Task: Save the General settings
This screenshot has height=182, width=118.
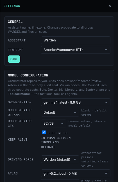Action: (x=14, y=59)
